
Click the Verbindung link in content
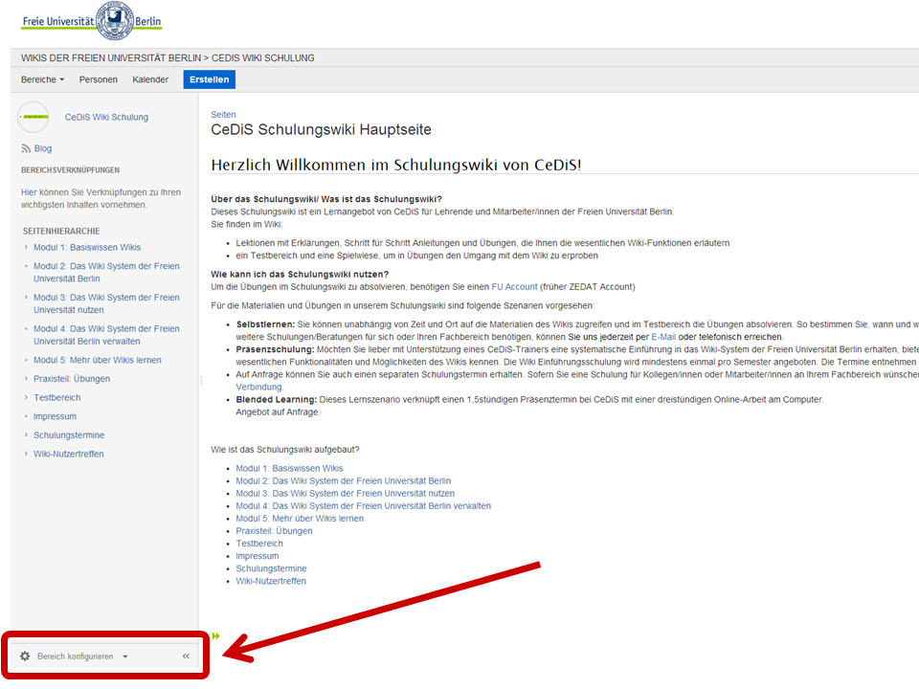click(259, 387)
